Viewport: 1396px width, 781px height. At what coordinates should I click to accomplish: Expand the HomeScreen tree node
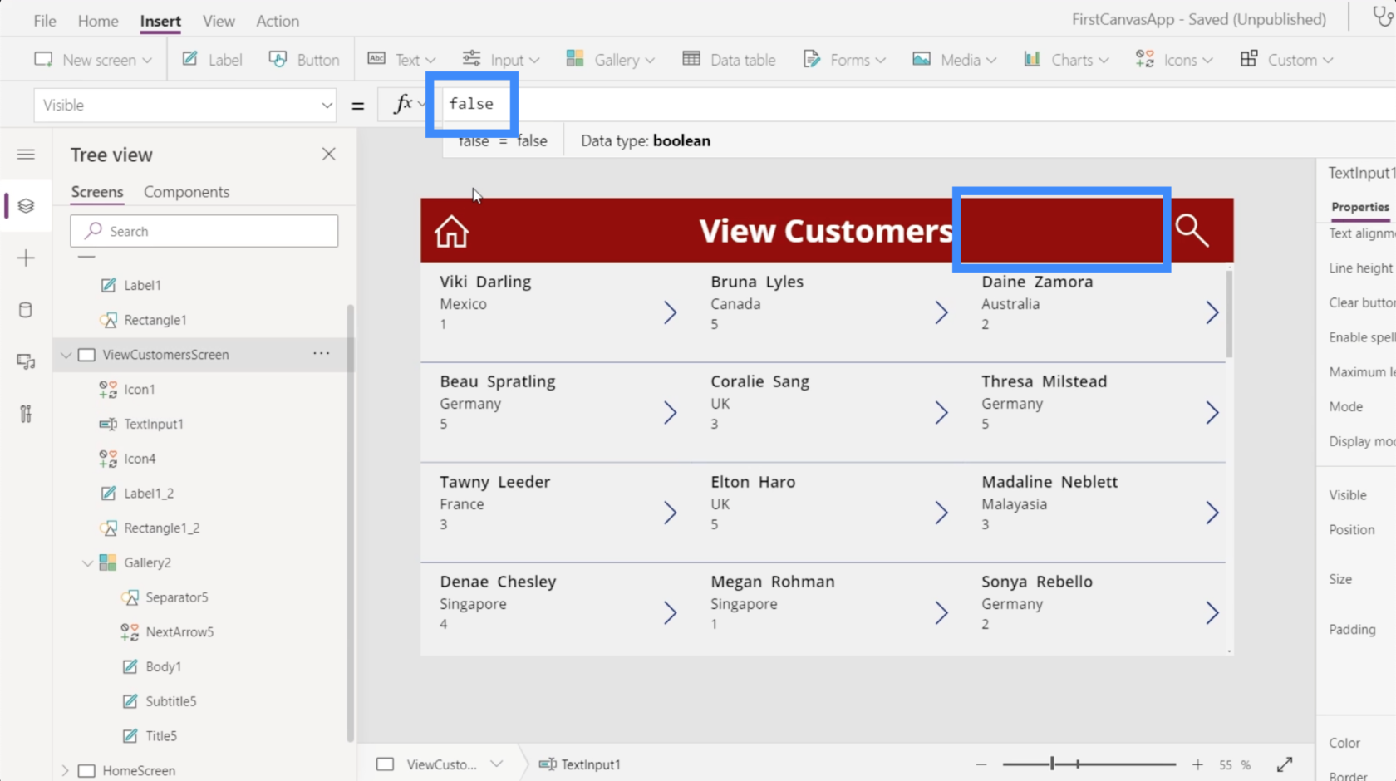click(x=66, y=770)
